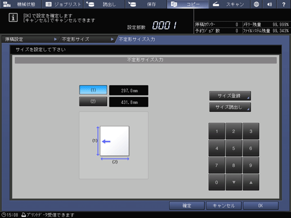291x218 pixels.
Task: Click the info icon beside the message
Action: [13, 18]
